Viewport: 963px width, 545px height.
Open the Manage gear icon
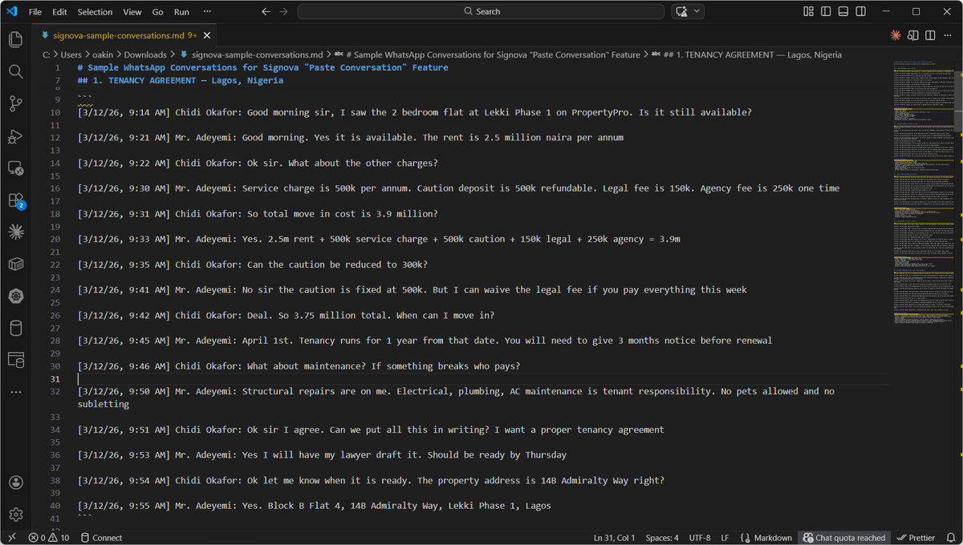click(15, 515)
